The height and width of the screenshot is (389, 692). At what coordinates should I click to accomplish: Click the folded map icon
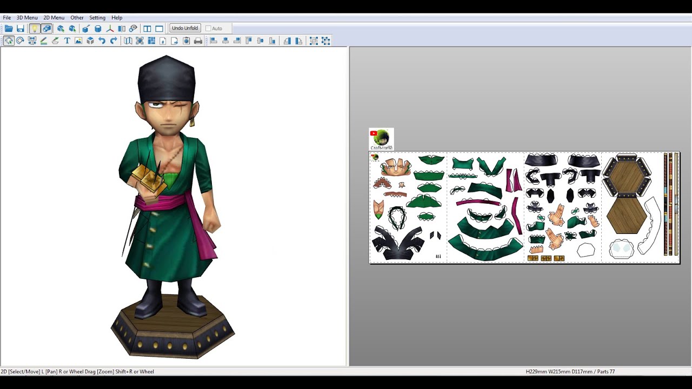(x=128, y=41)
